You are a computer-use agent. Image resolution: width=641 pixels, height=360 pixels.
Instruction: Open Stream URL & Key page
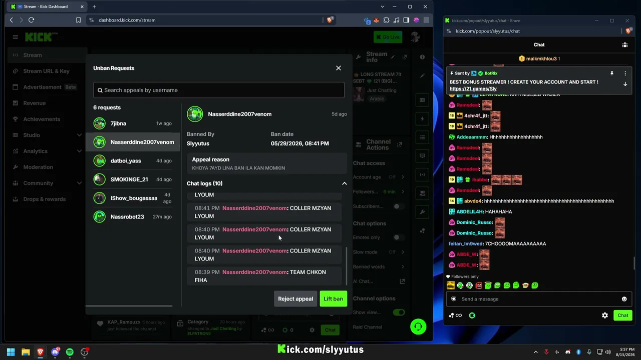point(48,71)
